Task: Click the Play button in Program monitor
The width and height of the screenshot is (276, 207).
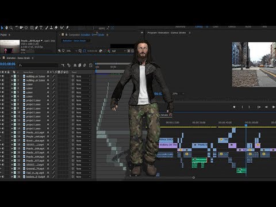Action: (x=274, y=107)
